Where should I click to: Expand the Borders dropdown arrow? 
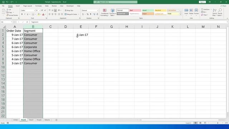tap(35, 14)
